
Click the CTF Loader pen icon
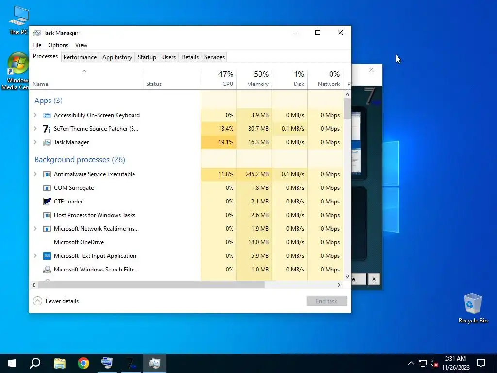click(47, 202)
